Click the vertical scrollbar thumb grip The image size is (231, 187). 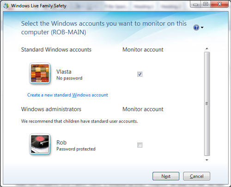207,103
